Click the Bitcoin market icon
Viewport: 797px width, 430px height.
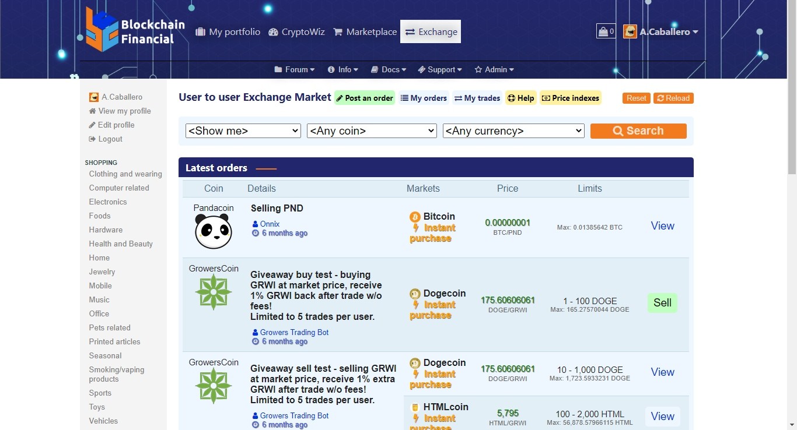[x=415, y=217]
